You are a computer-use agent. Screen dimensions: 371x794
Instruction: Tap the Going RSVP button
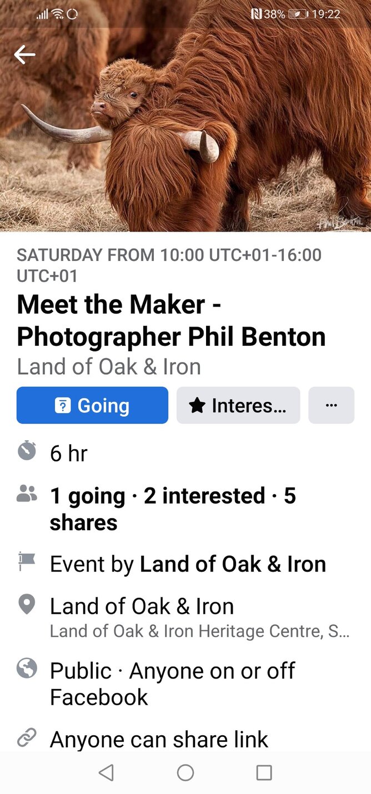point(92,405)
